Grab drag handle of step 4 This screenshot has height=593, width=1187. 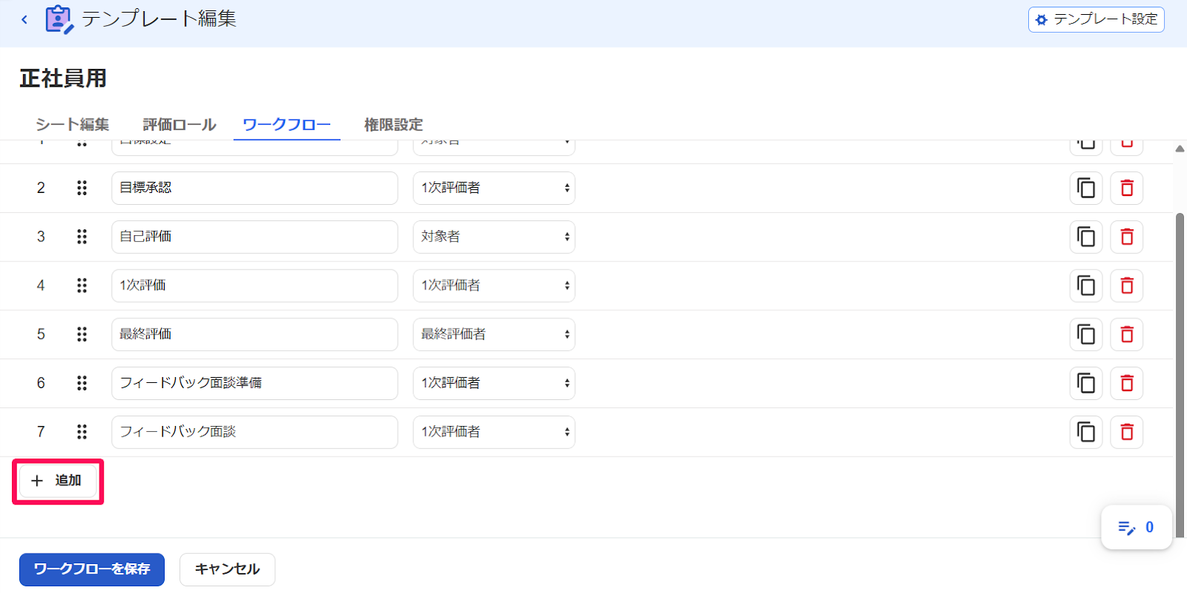pyautogui.click(x=82, y=286)
